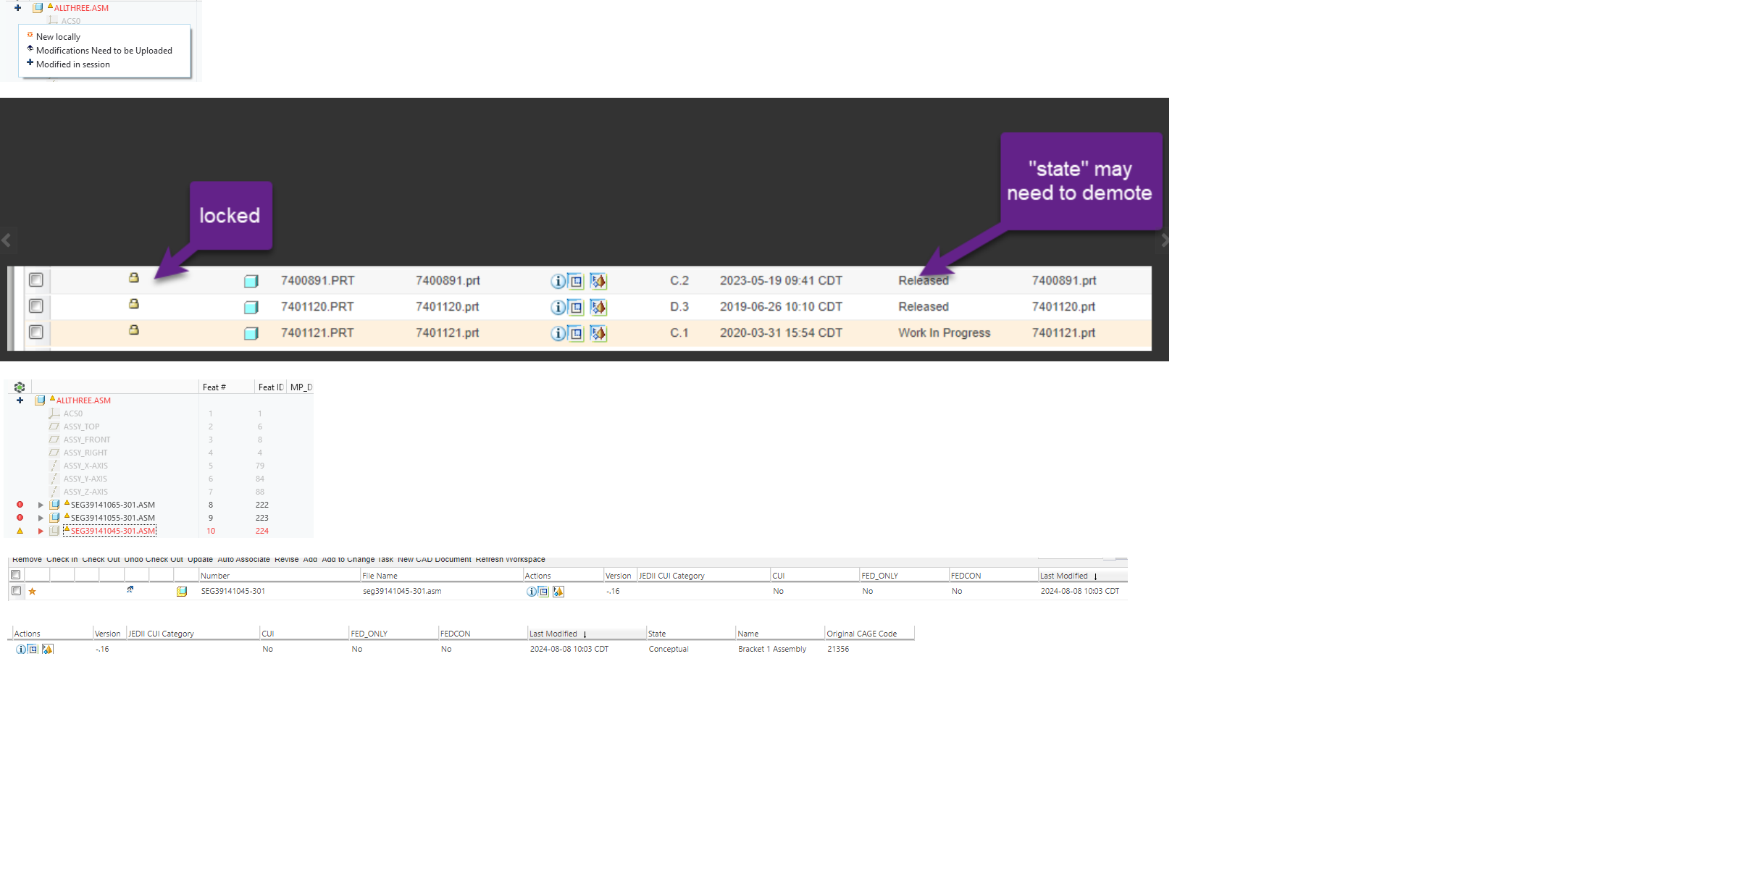
Task: Click the structure icon for 7401120.PRT
Action: [577, 307]
